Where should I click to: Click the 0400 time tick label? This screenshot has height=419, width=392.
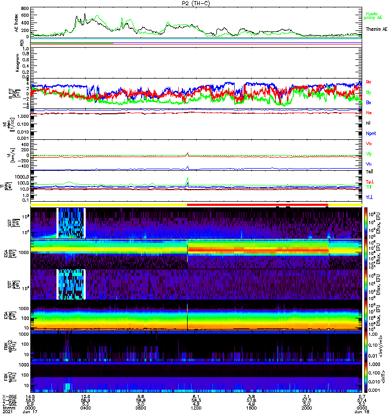(x=85, y=408)
